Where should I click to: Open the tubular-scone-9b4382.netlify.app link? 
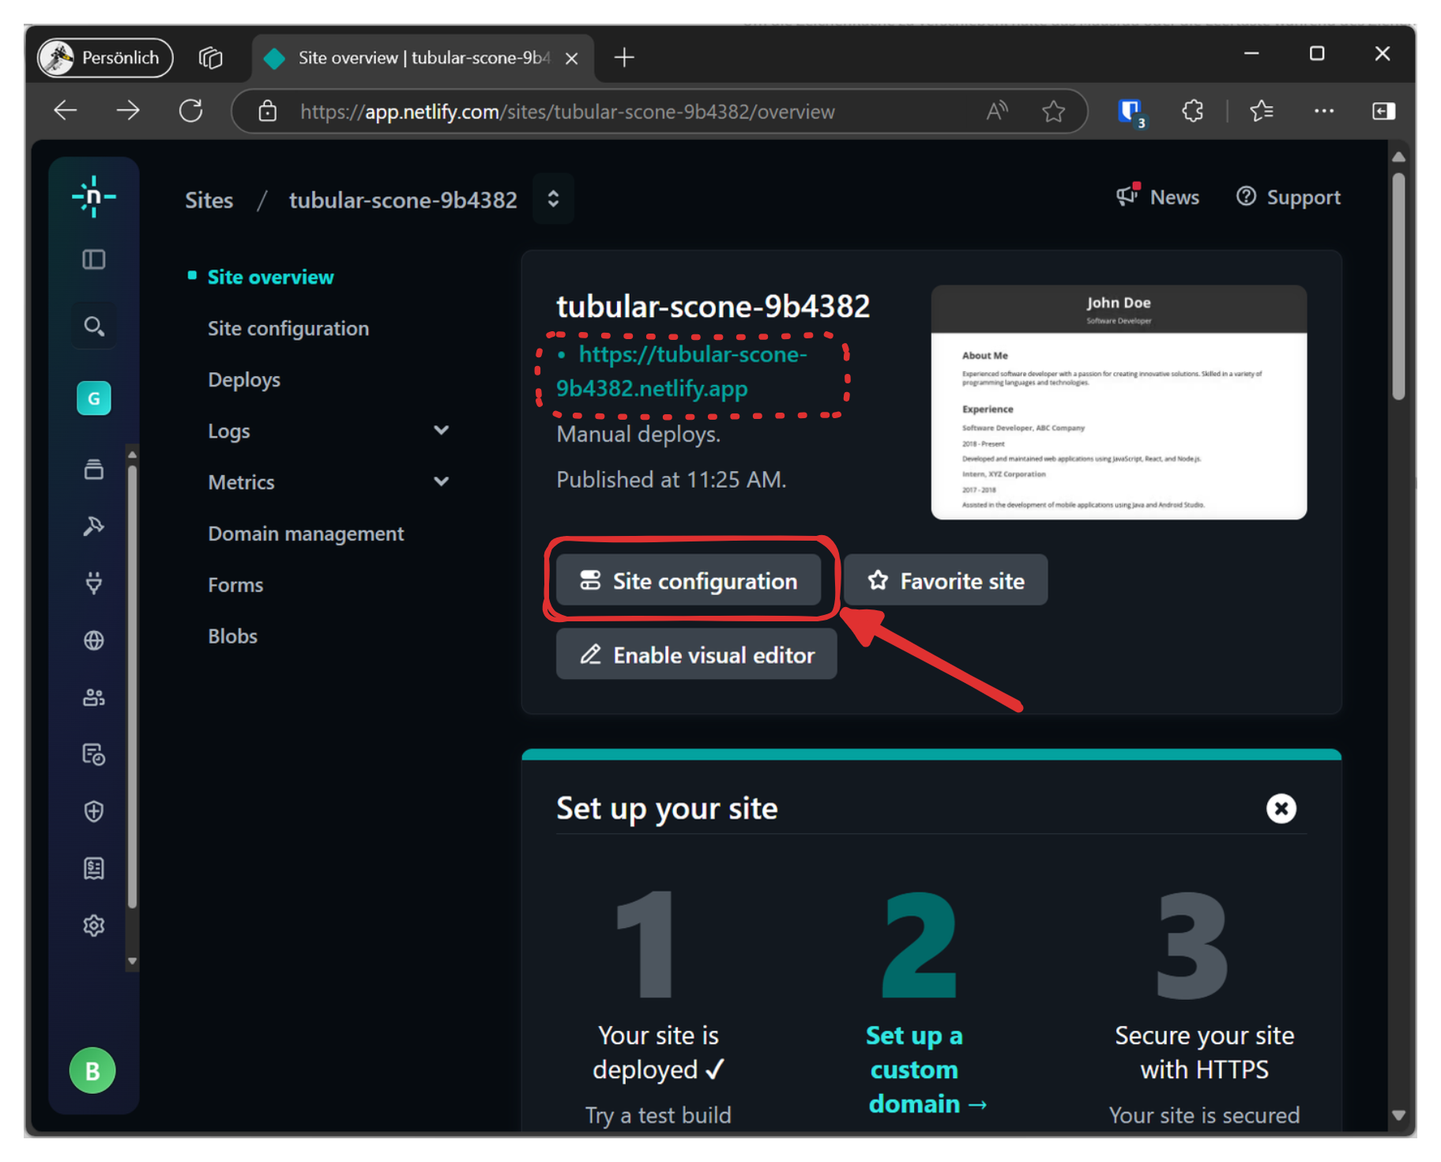coord(682,372)
